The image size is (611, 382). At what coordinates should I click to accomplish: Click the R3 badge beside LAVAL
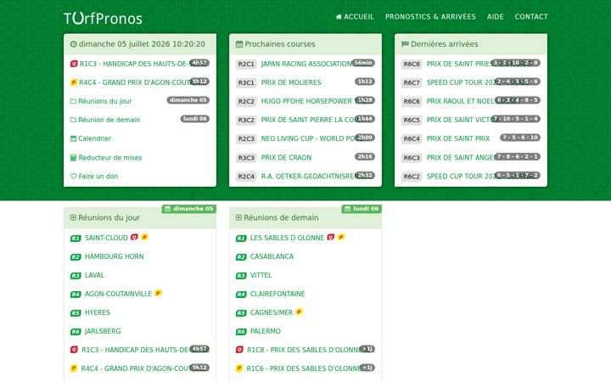pos(76,276)
